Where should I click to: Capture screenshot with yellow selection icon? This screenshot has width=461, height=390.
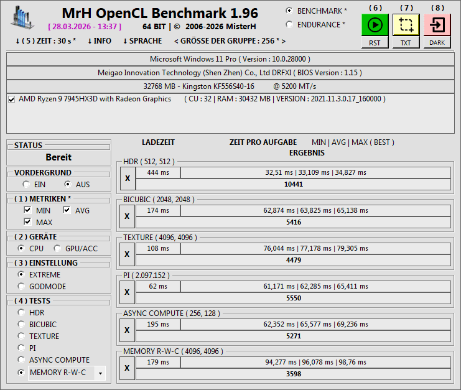[x=406, y=25]
